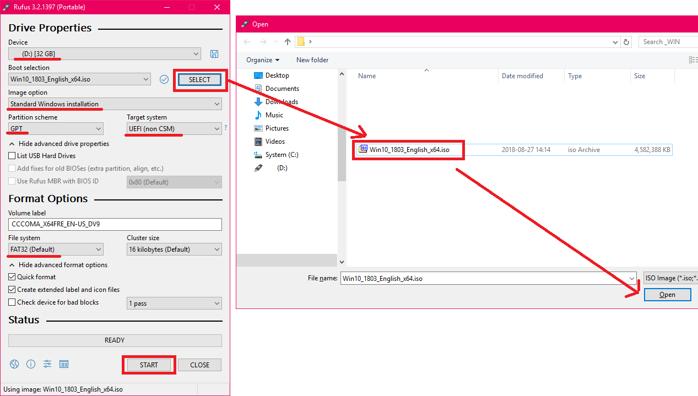Image resolution: width=698 pixels, height=396 pixels.
Task: Open the bad blocks passes dropdown
Action: tap(174, 303)
